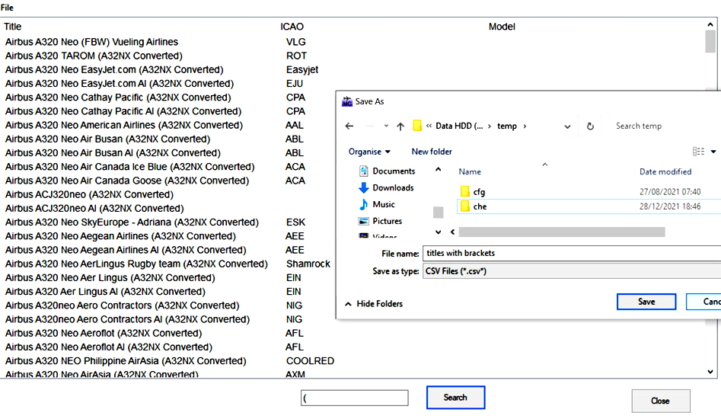Click the Model column header

[502, 27]
